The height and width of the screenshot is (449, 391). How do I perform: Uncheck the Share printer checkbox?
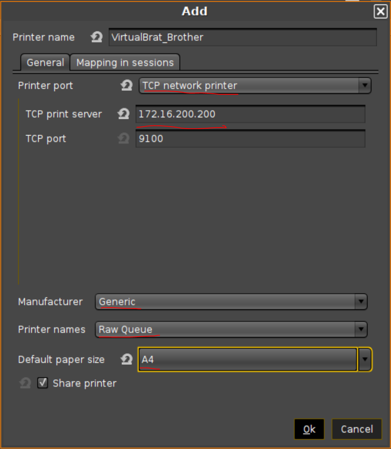coord(42,383)
